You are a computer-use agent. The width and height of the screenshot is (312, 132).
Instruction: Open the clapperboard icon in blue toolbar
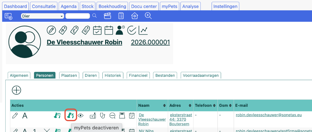coord(107,16)
